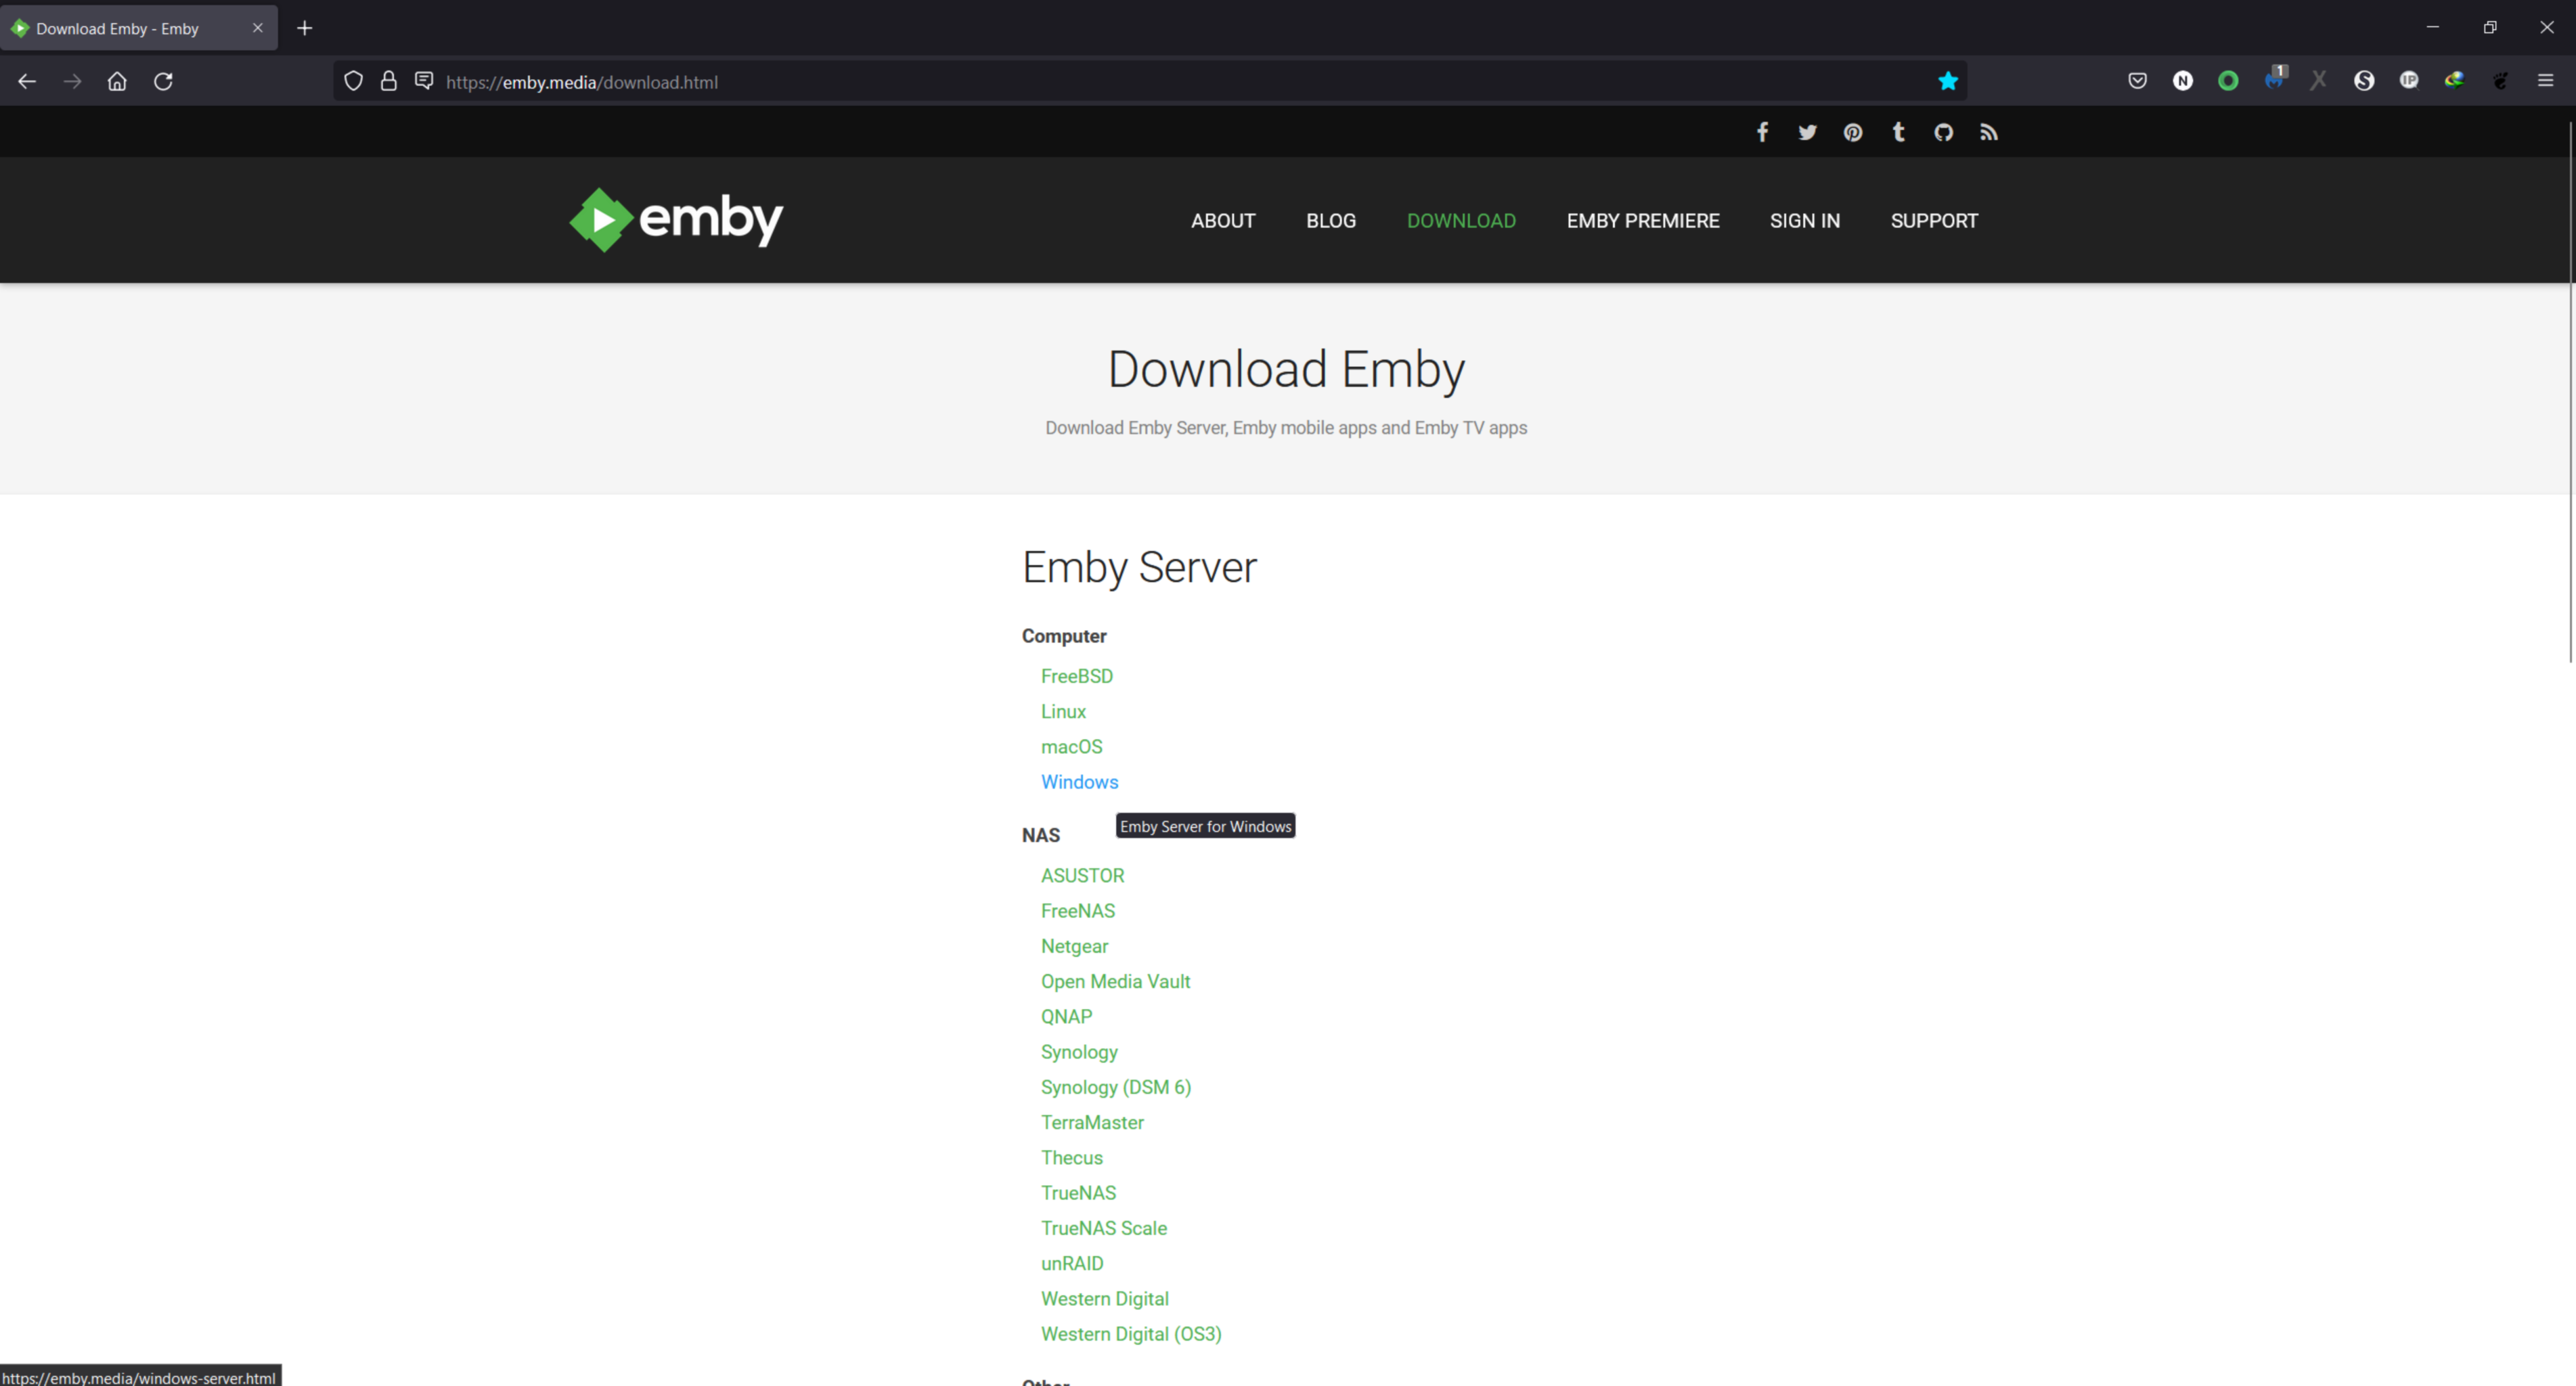Open the Netgear NAS link

click(x=1074, y=946)
